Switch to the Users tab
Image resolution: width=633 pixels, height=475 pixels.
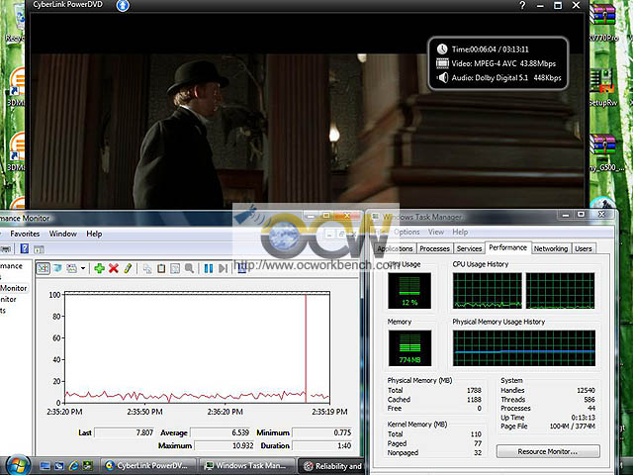tap(584, 248)
